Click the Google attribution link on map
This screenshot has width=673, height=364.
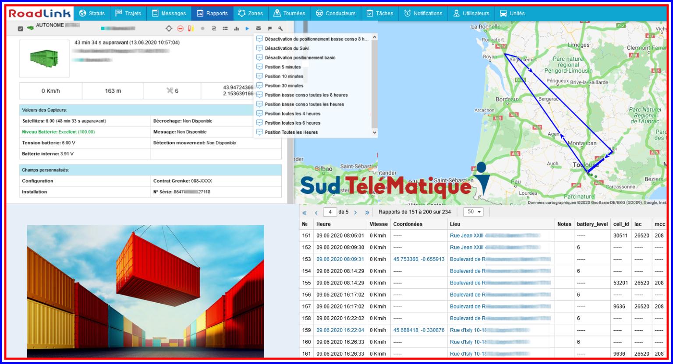[x=649, y=203]
